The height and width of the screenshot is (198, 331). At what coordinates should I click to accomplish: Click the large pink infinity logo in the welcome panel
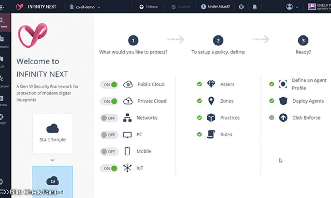pos(33,35)
